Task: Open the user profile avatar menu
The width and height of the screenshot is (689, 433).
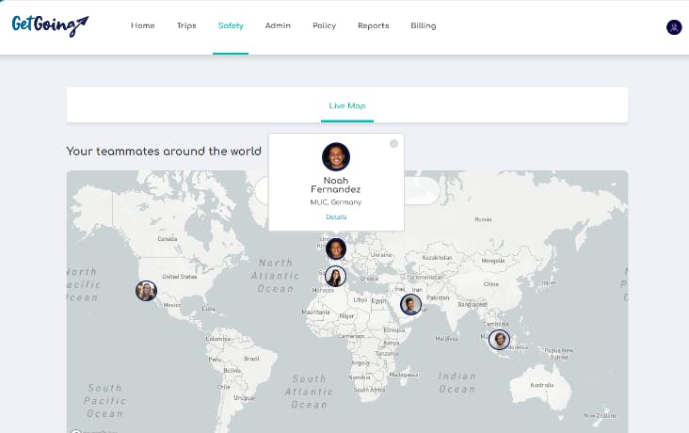Action: pos(674,27)
